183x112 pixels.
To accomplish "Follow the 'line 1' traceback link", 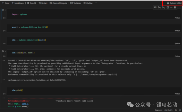I will [x=25, y=104].
